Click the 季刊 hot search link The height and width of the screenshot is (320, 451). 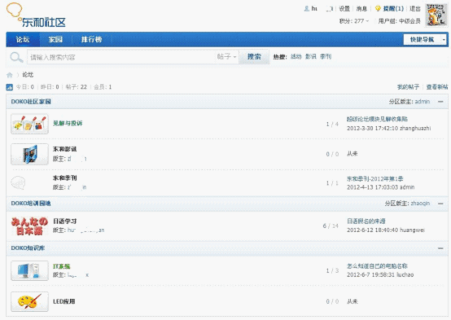click(x=326, y=56)
